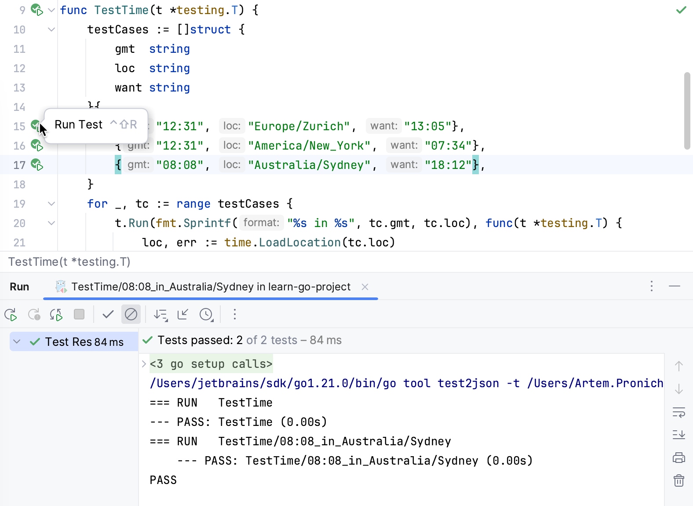Run the Australia/Sydney test case from gutter
Screen dimensions: 693x506
coord(37,165)
